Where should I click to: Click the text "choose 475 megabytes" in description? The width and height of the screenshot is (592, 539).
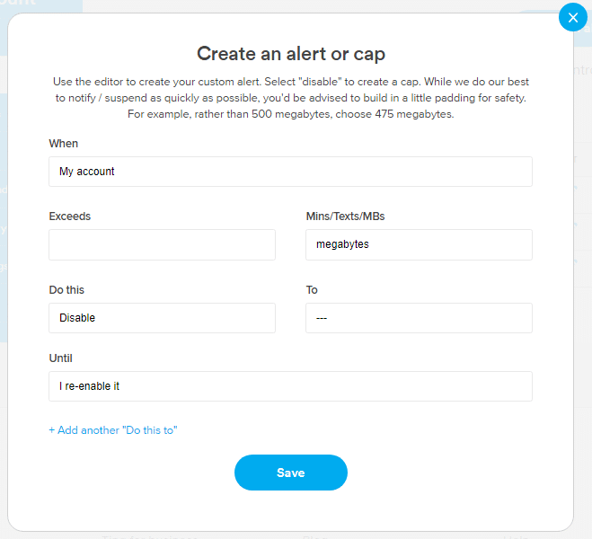click(394, 114)
